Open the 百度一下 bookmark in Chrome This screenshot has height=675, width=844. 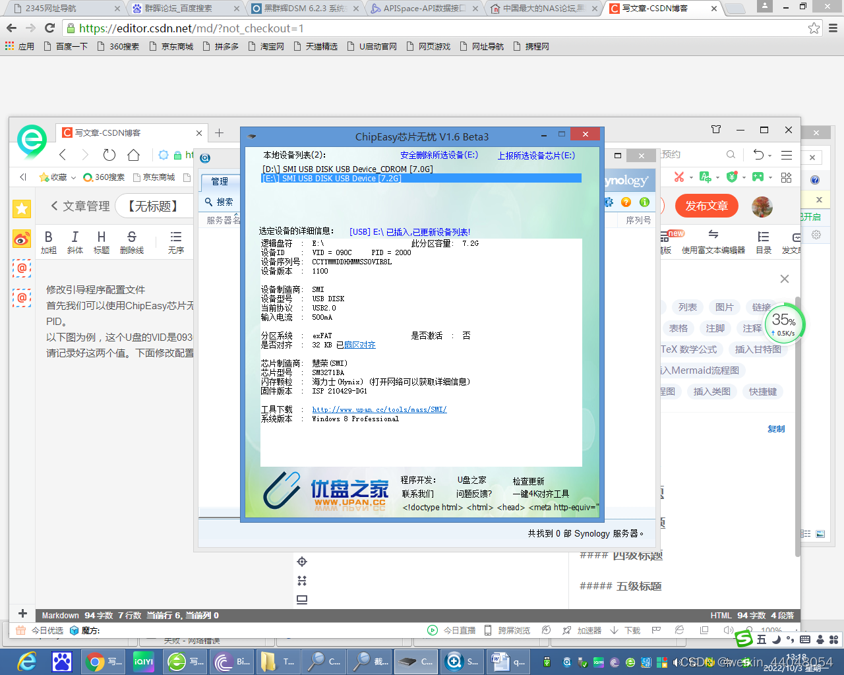65,47
